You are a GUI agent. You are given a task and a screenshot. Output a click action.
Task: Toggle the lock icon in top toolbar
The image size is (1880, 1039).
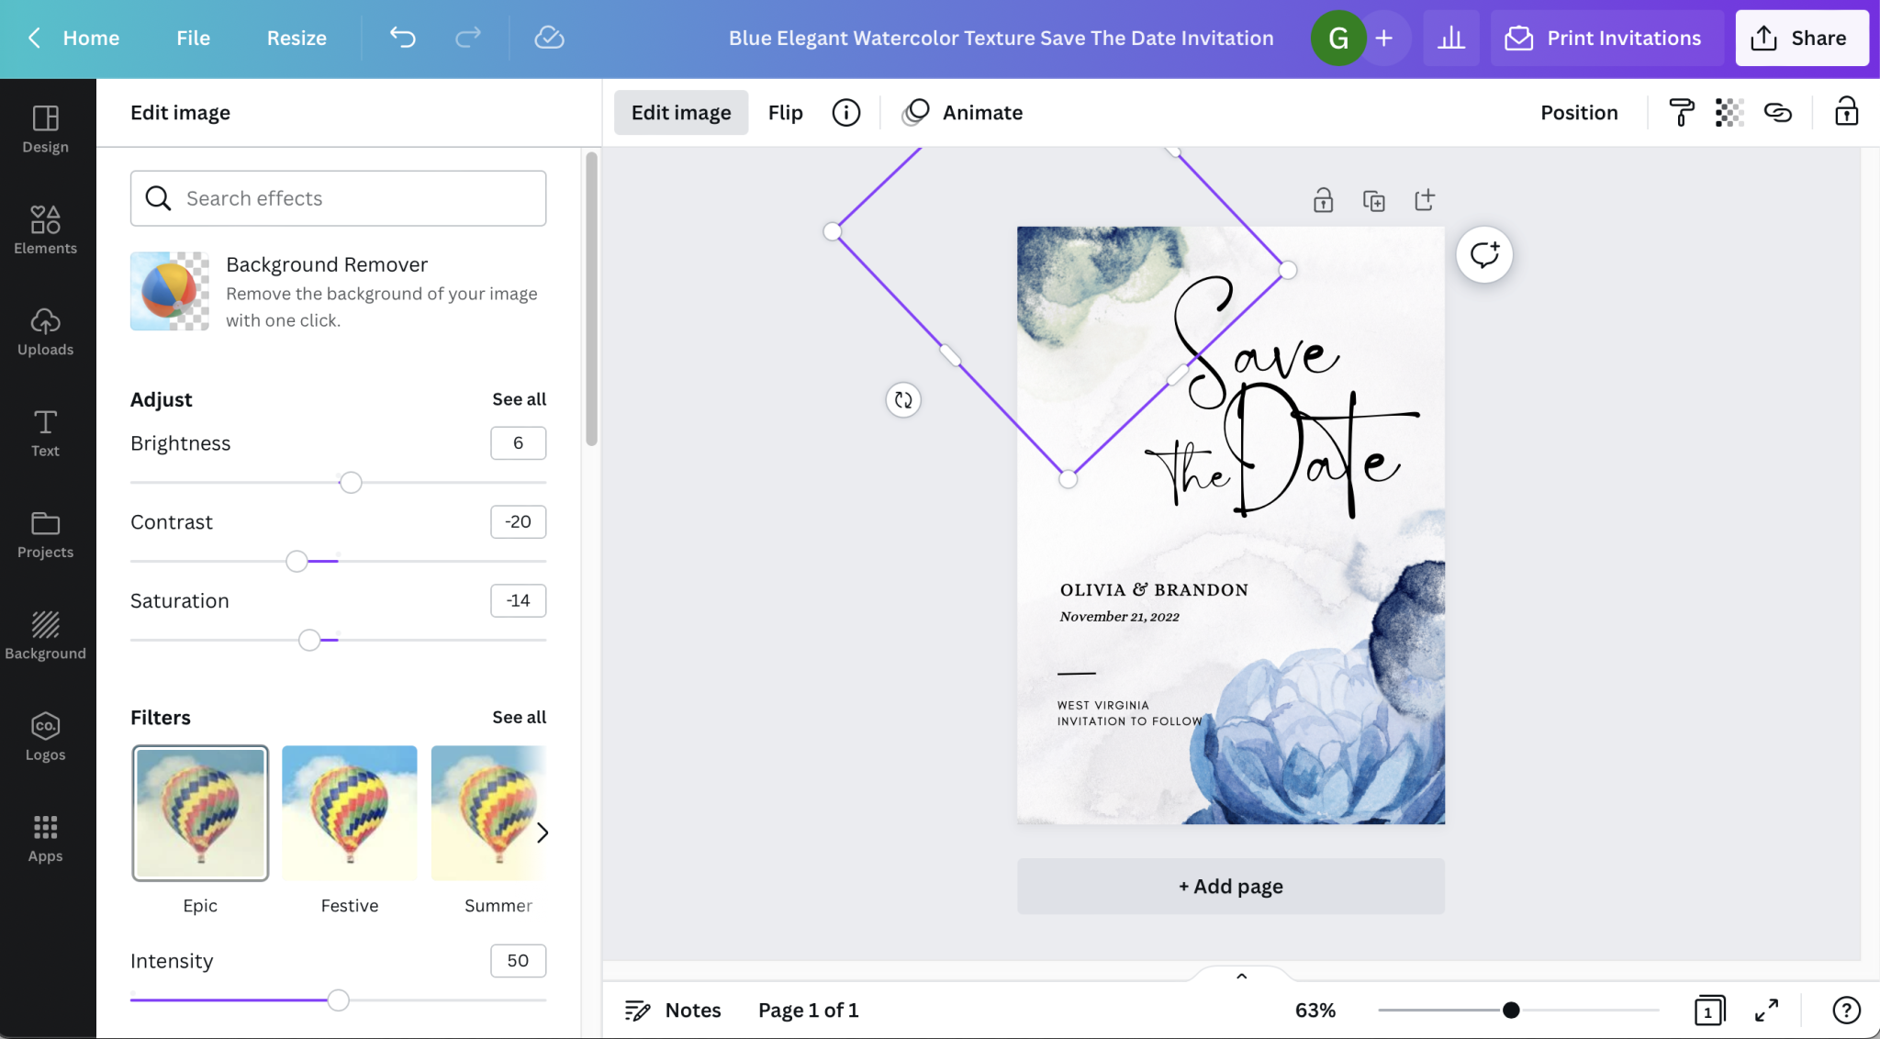click(x=1846, y=112)
